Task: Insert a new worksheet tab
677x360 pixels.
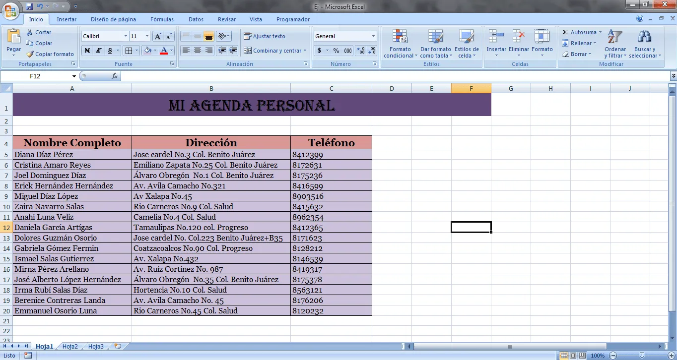Action: [118, 347]
